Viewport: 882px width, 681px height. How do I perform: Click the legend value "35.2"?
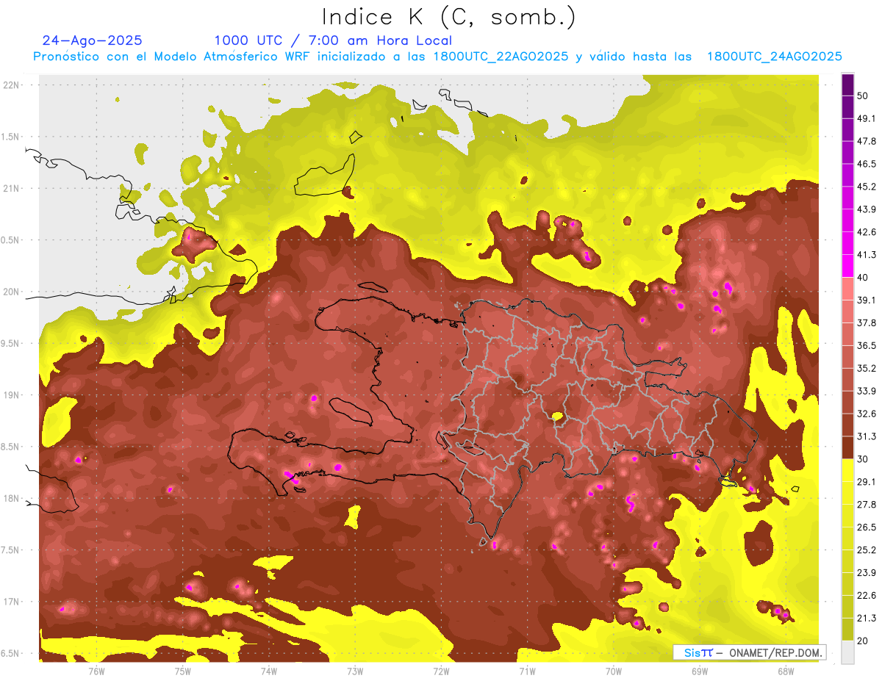867,369
